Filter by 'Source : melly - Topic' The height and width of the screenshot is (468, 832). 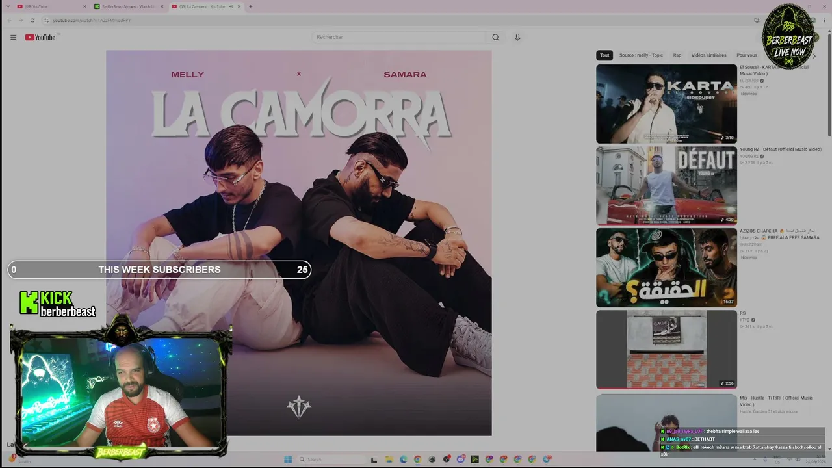641,55
